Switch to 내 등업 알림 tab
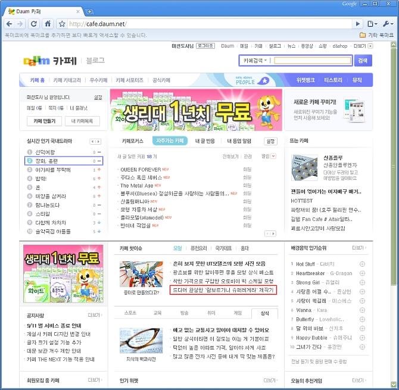The image size is (399, 390). click(x=239, y=141)
